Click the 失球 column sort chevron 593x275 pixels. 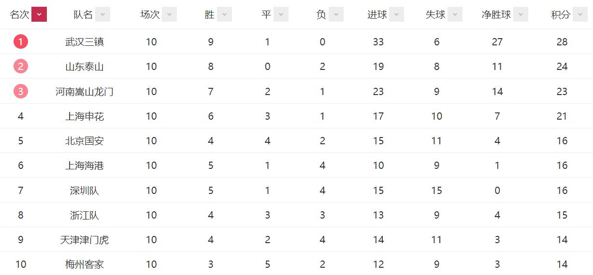click(455, 14)
